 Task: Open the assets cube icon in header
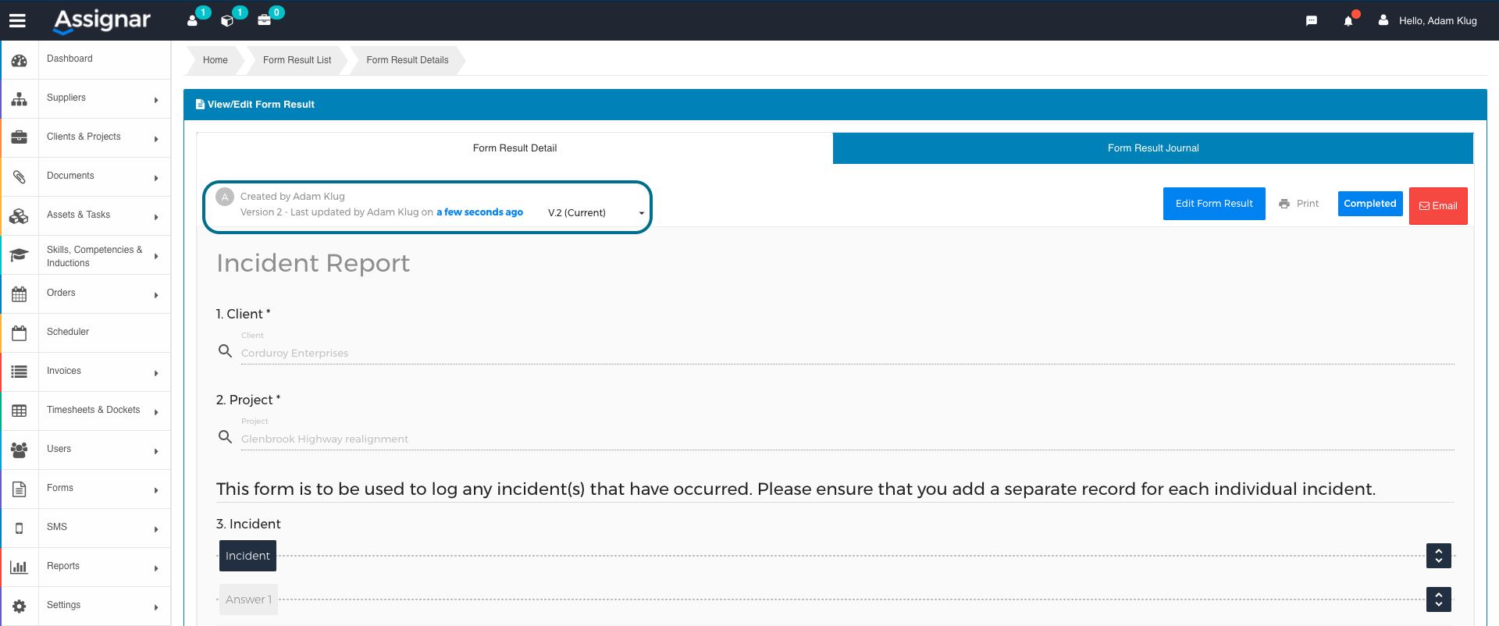227,20
